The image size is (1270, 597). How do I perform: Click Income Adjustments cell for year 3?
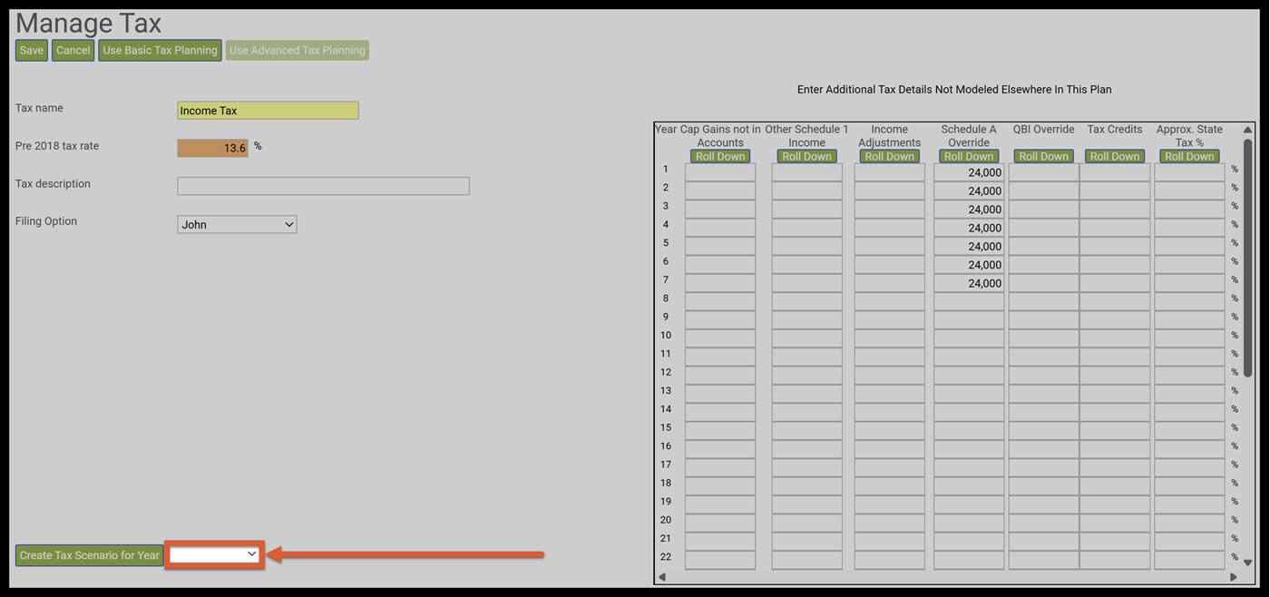point(889,210)
